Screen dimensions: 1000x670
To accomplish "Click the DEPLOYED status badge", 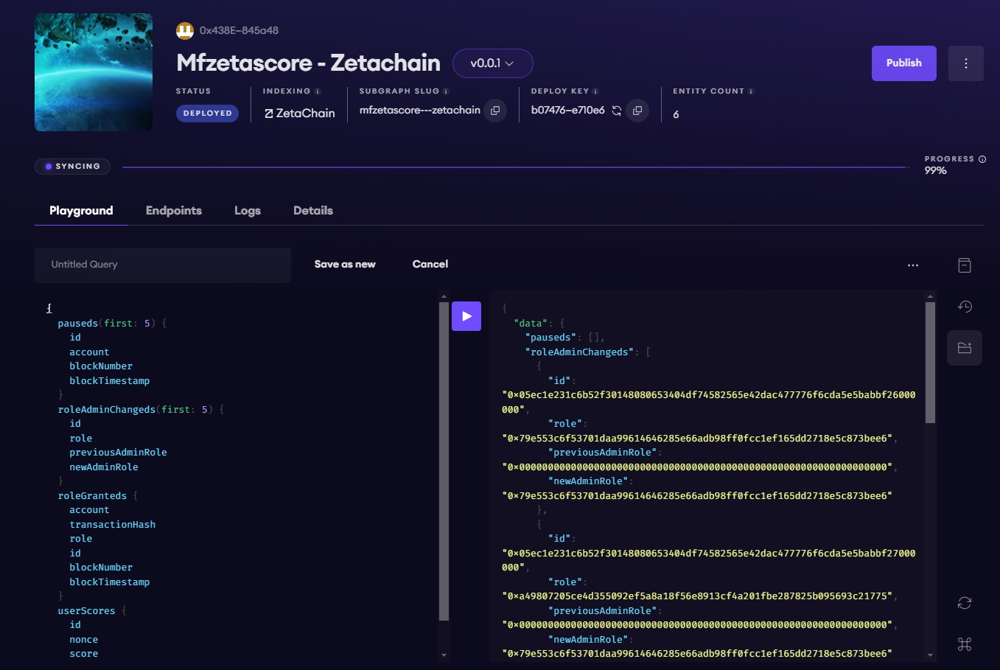I will tap(207, 114).
